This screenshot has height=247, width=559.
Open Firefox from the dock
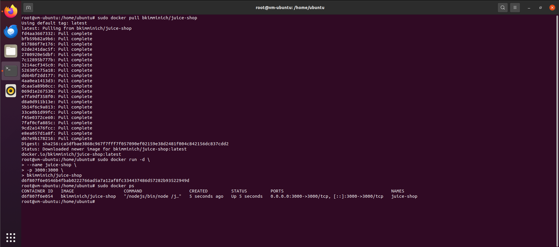[x=11, y=11]
